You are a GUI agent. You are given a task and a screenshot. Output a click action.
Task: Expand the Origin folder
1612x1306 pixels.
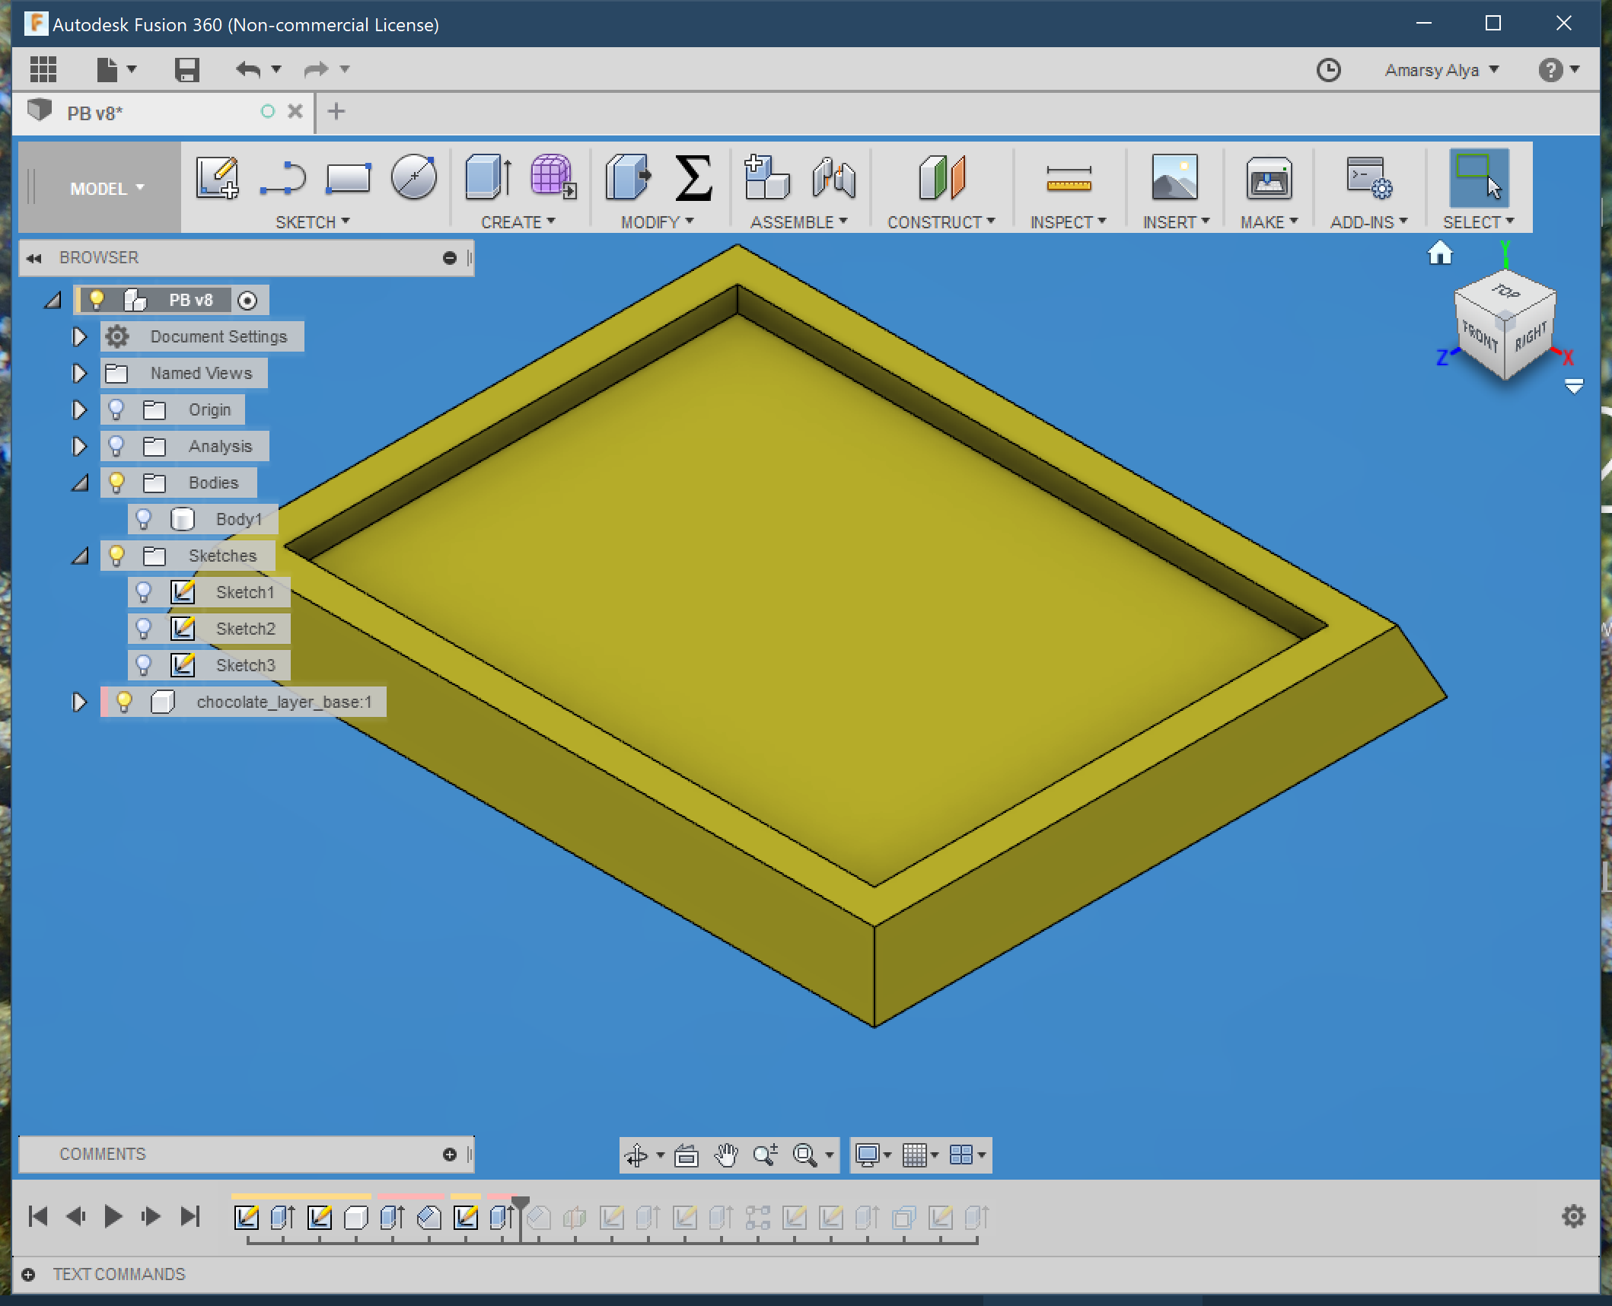click(x=78, y=409)
